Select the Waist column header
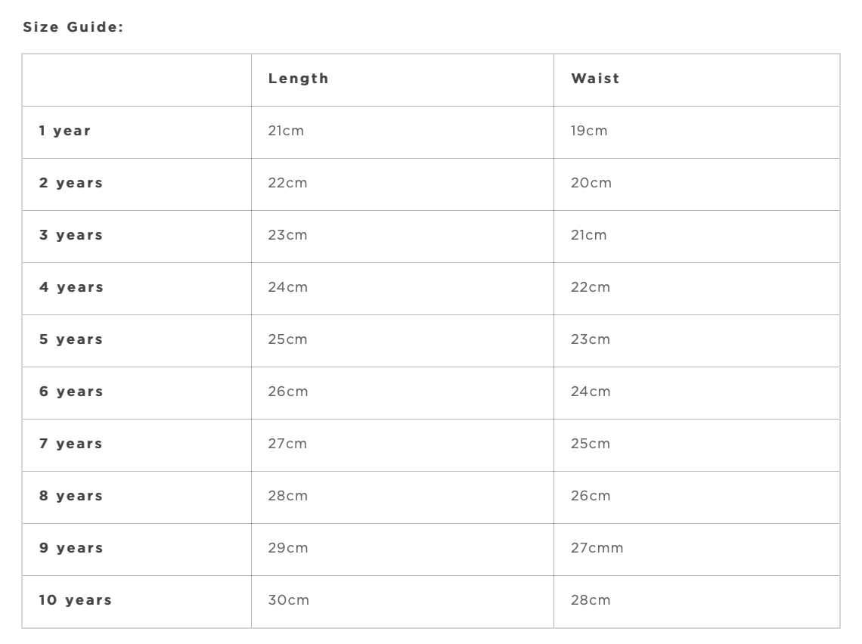The image size is (862, 644). tap(595, 79)
